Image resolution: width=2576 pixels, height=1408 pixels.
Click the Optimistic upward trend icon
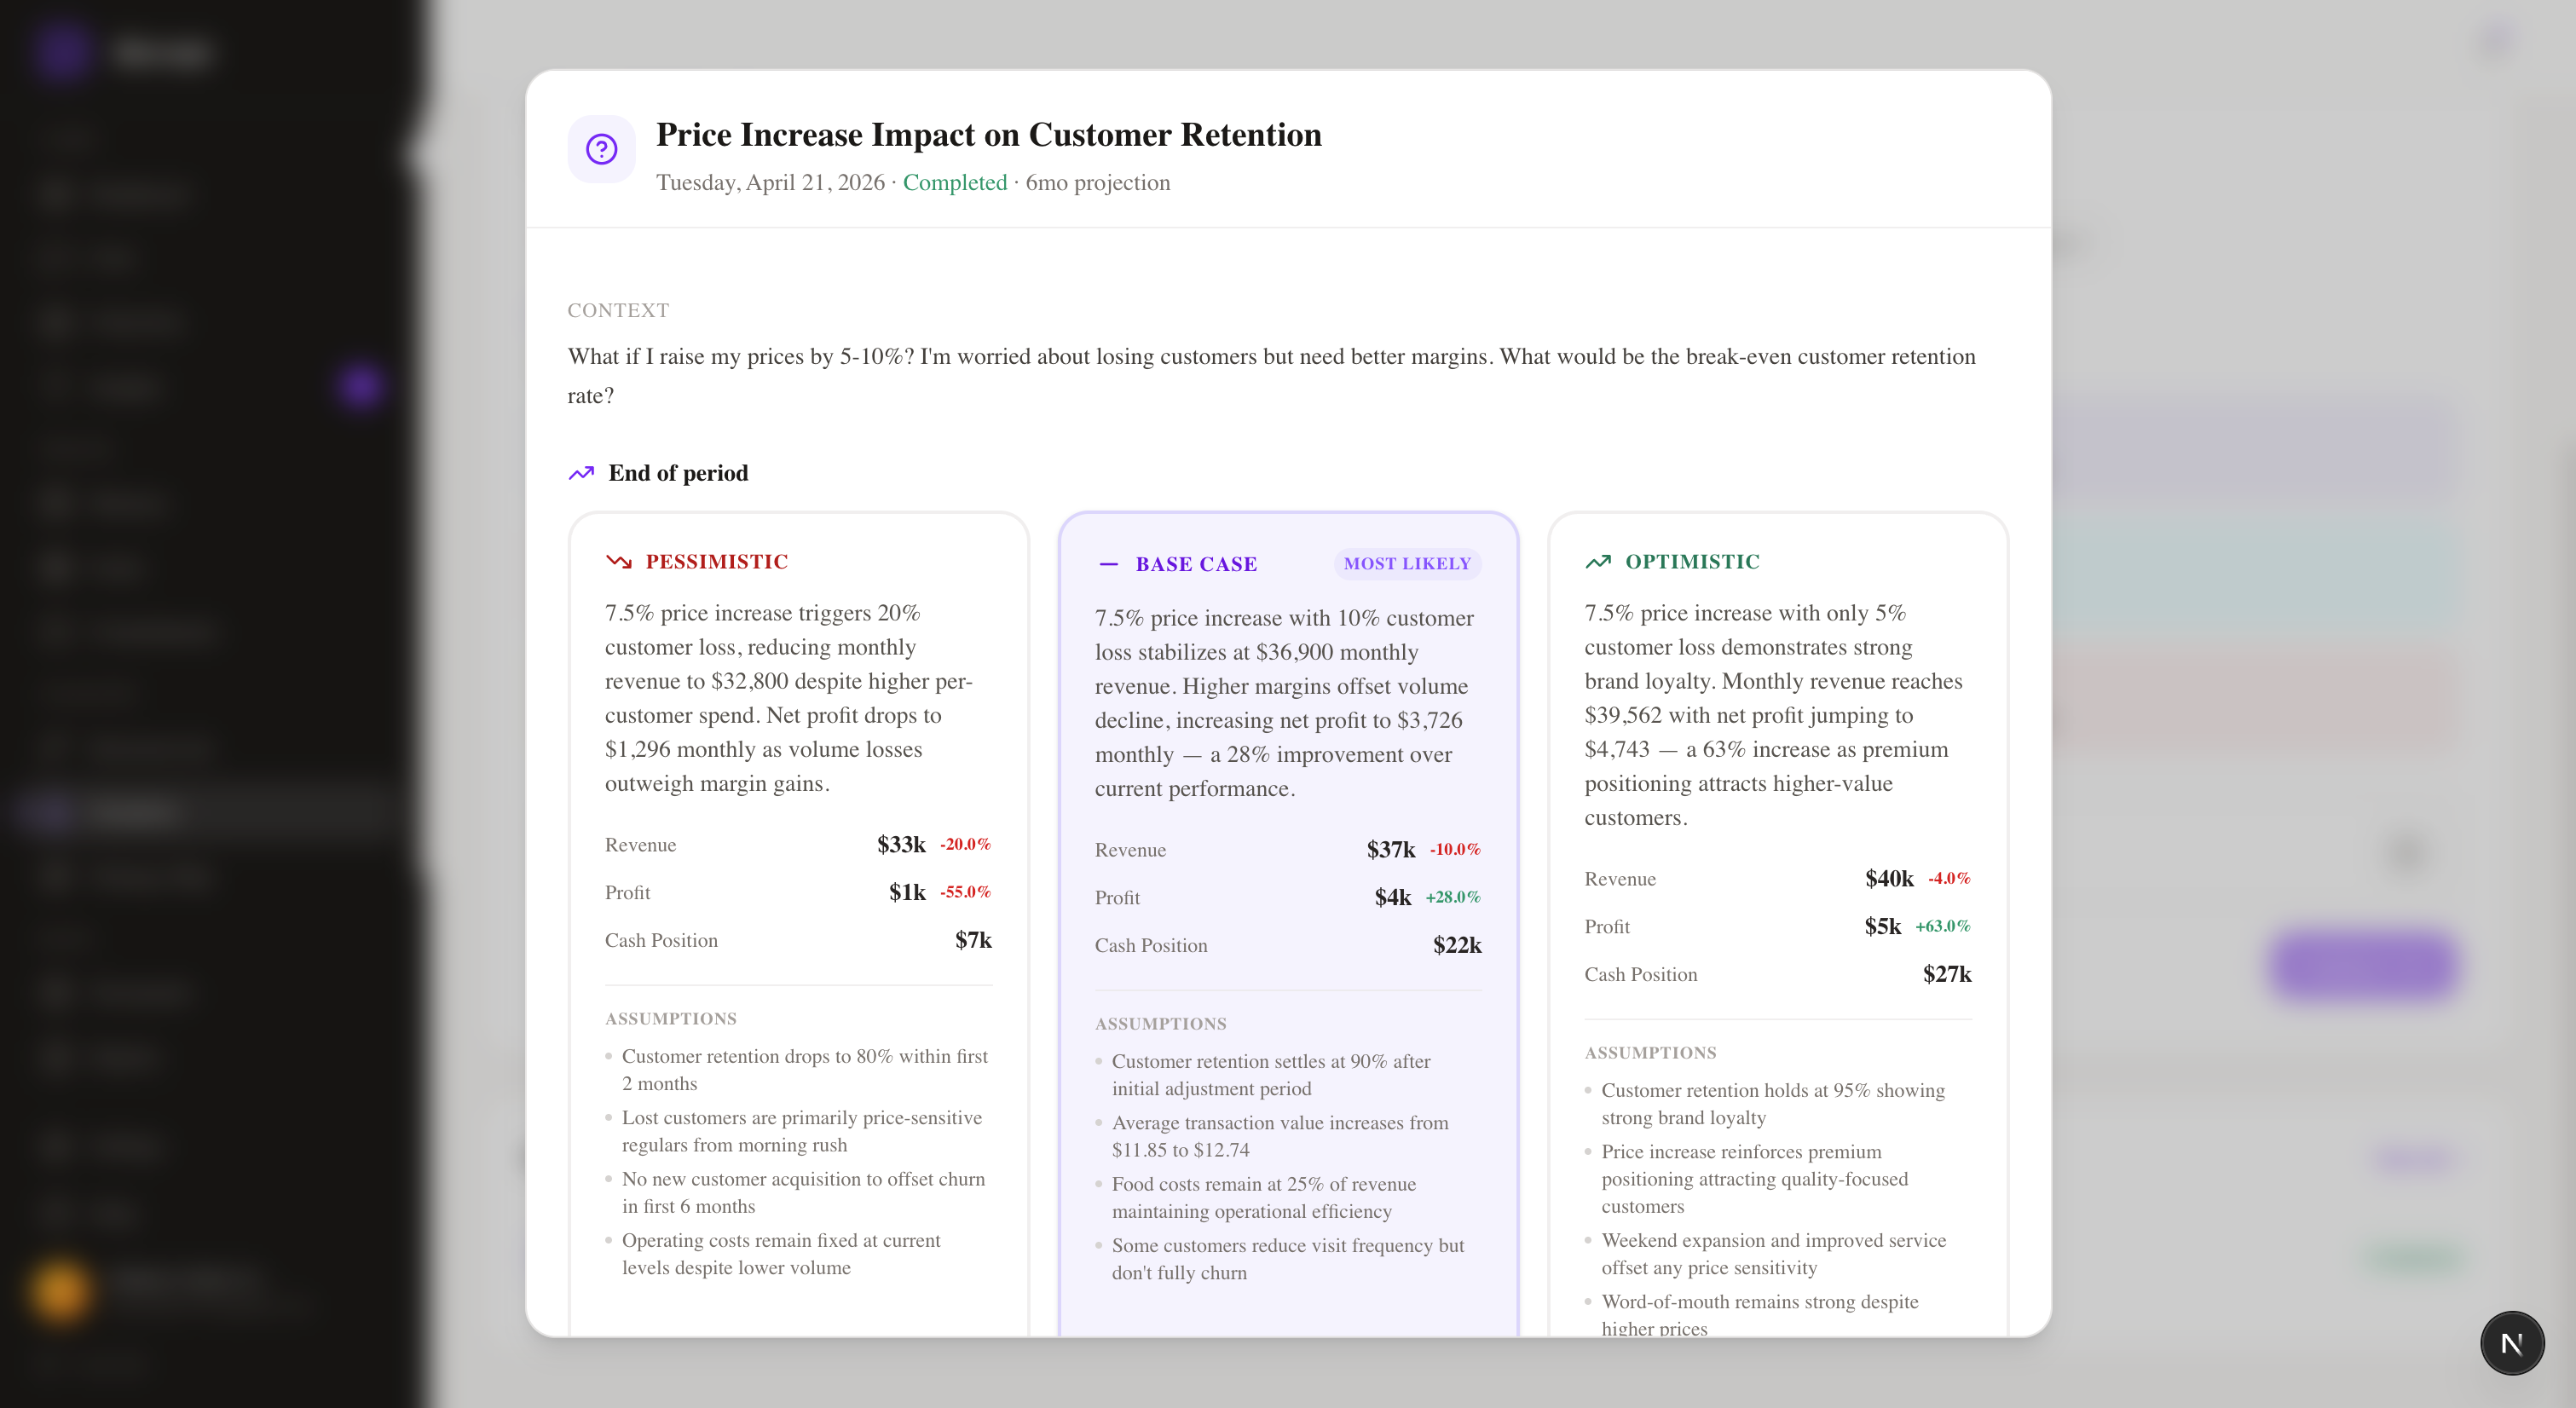coord(1598,562)
